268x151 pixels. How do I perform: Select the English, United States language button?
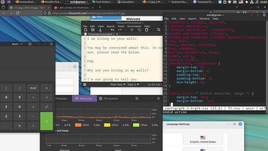coord(203,139)
